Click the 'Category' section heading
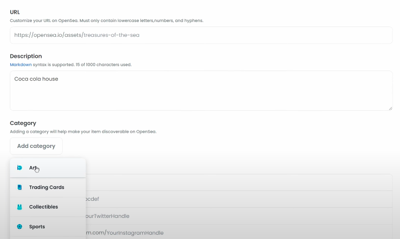Screen dimensions: 400x239 23,123
